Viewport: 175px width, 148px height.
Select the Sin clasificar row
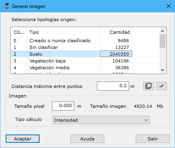tap(85, 47)
